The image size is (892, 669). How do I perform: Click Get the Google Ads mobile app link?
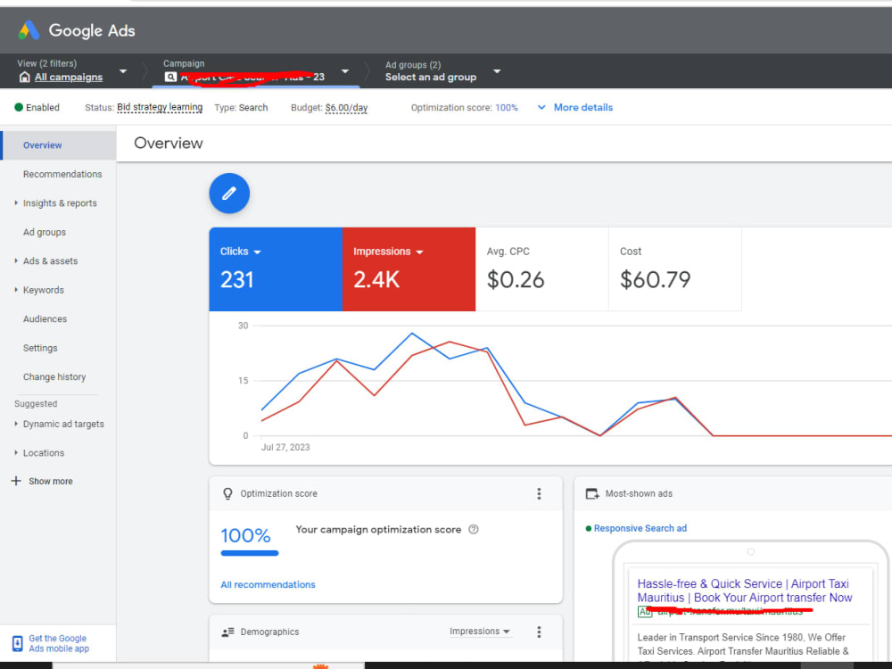pos(59,643)
